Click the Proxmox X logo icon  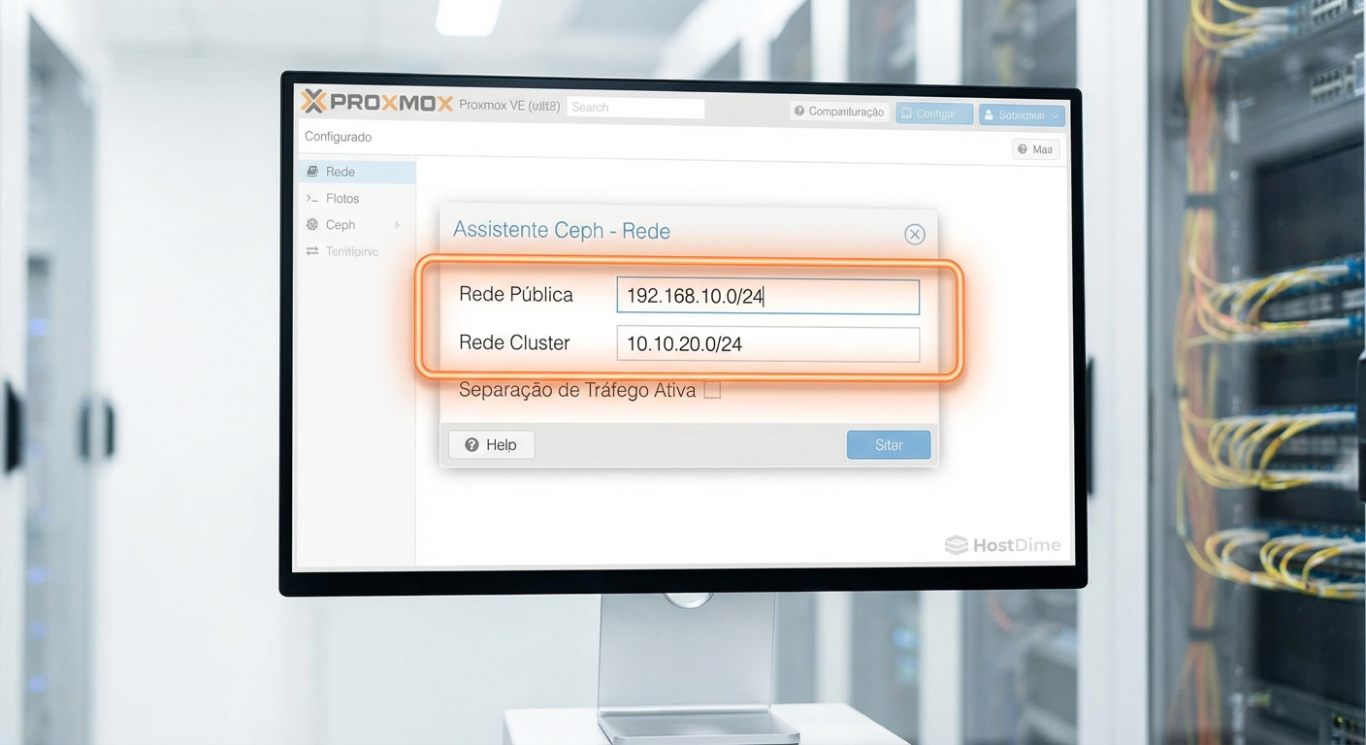[x=313, y=101]
